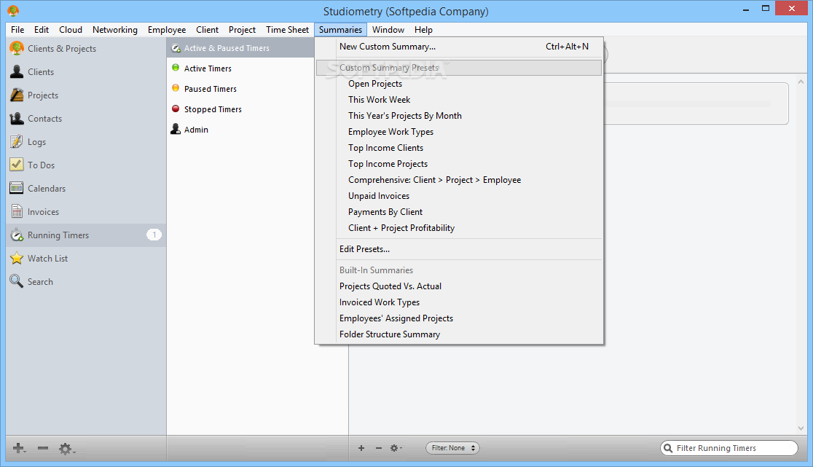Select the orange Paused Timers dot

click(176, 88)
